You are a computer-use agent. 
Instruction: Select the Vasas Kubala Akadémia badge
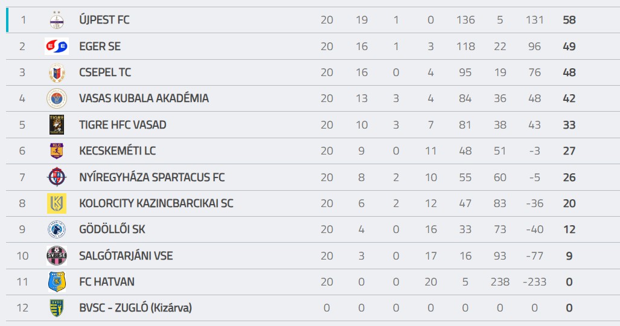(x=57, y=98)
